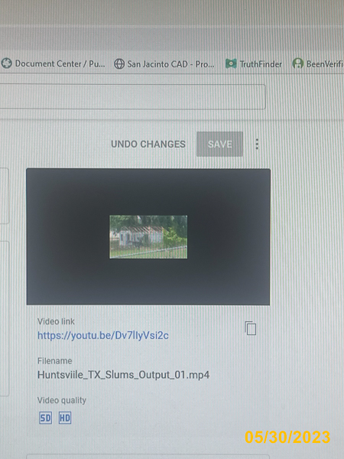Click the BeenVerified bookmark's avatar icon
Image resolution: width=344 pixels, height=459 pixels.
tap(298, 63)
